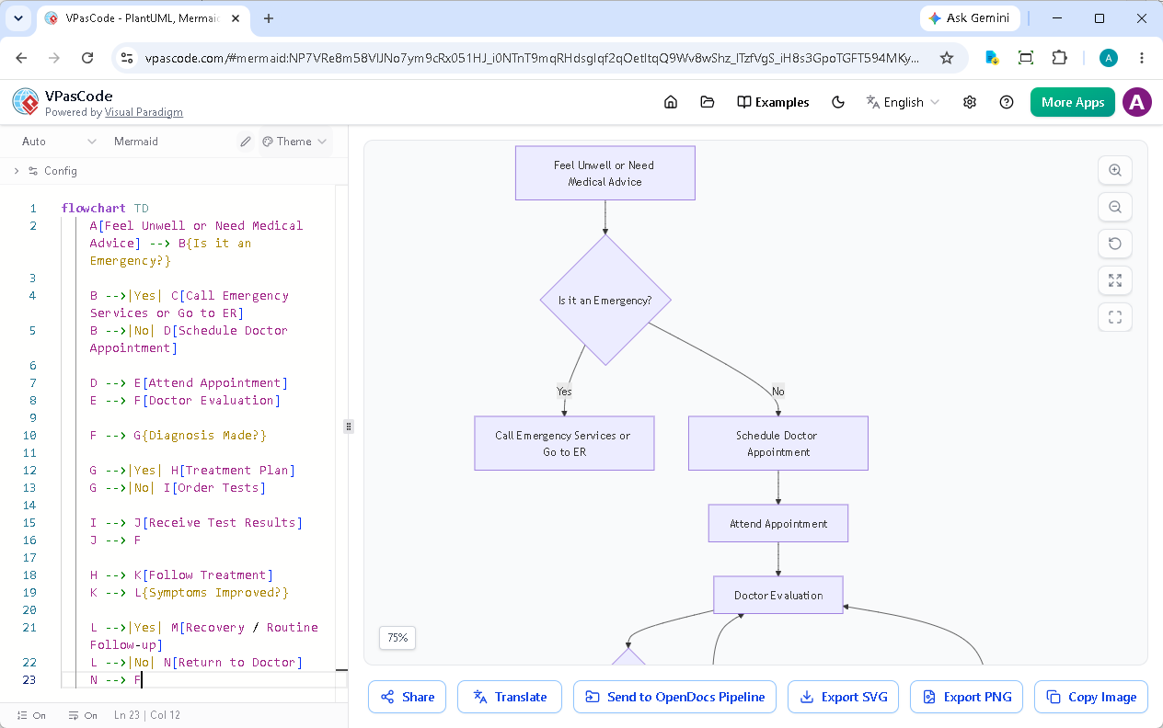This screenshot has width=1163, height=728.
Task: Reset the diagram view
Action: tap(1115, 244)
